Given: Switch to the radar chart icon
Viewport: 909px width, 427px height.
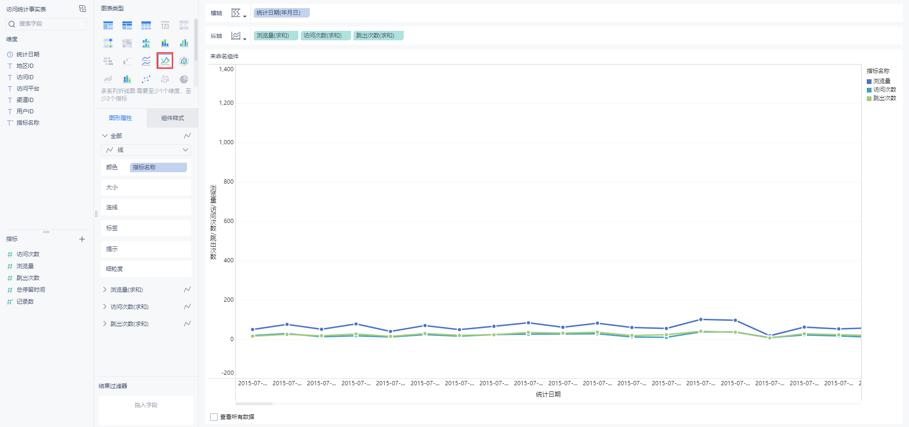Looking at the screenshot, I should pyautogui.click(x=184, y=61).
